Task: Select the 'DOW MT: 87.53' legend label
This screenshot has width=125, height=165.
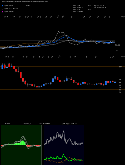Action: pos(10,9)
